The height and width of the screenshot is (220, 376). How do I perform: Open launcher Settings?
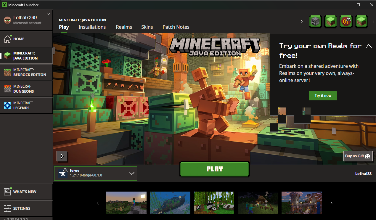[x=26, y=208]
